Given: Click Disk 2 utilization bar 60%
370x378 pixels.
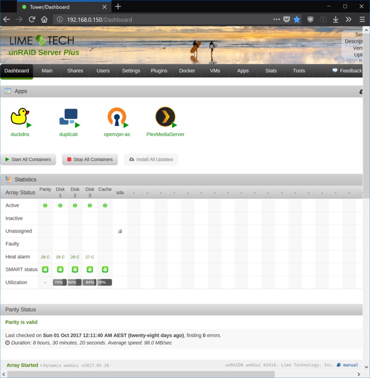Looking at the screenshot, I should [x=75, y=282].
